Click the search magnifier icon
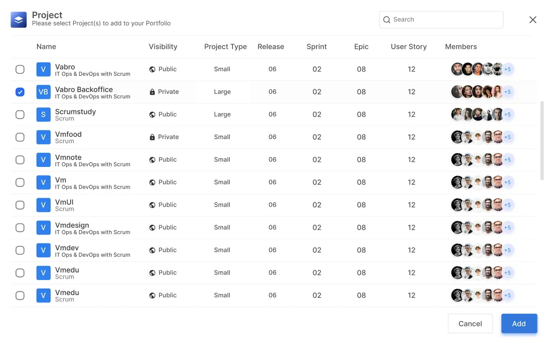This screenshot has width=548, height=347. (387, 20)
